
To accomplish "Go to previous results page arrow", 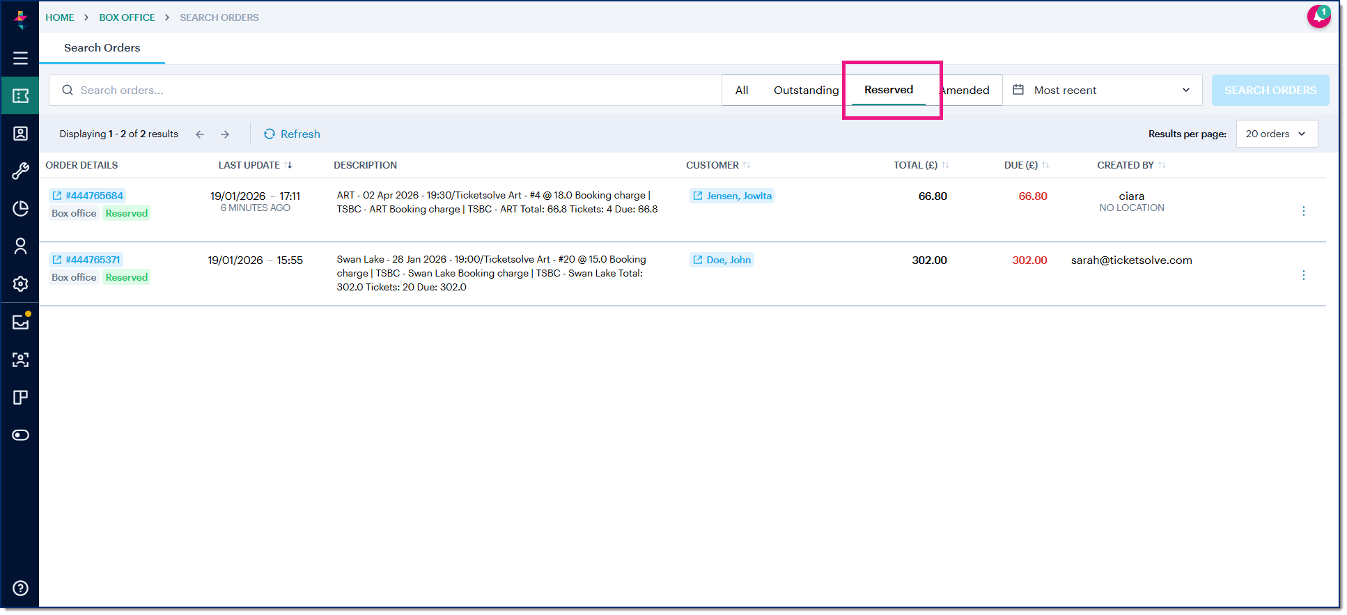I will click(x=200, y=134).
